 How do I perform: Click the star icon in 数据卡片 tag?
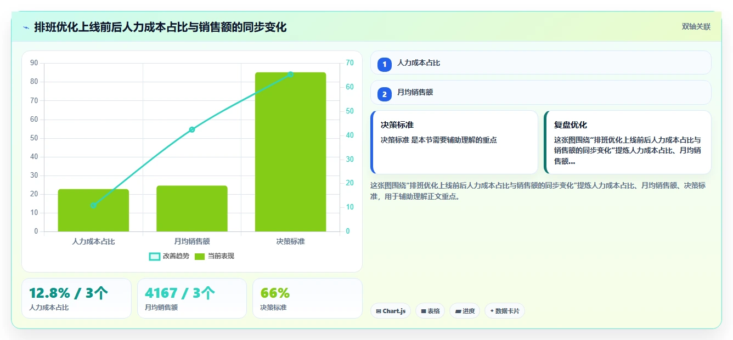[492, 311]
